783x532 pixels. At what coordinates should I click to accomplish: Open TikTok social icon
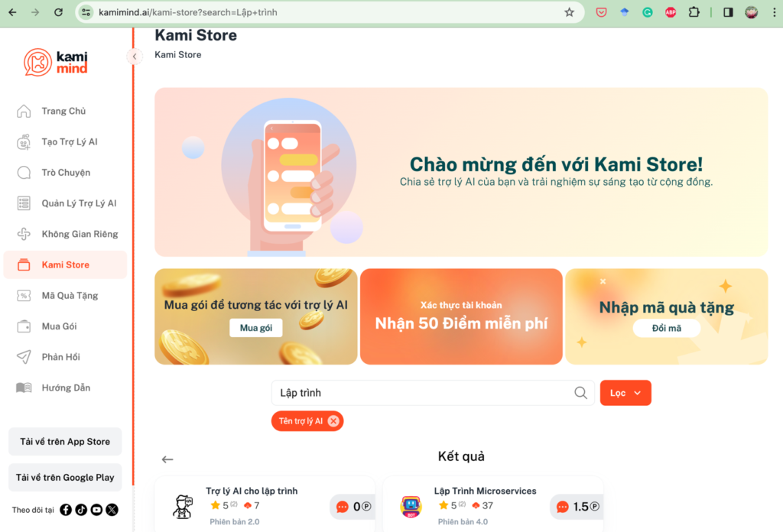coord(81,510)
